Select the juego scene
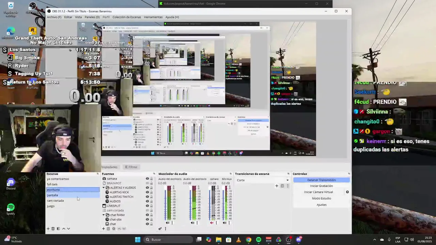This screenshot has height=245, width=436. tap(73, 206)
